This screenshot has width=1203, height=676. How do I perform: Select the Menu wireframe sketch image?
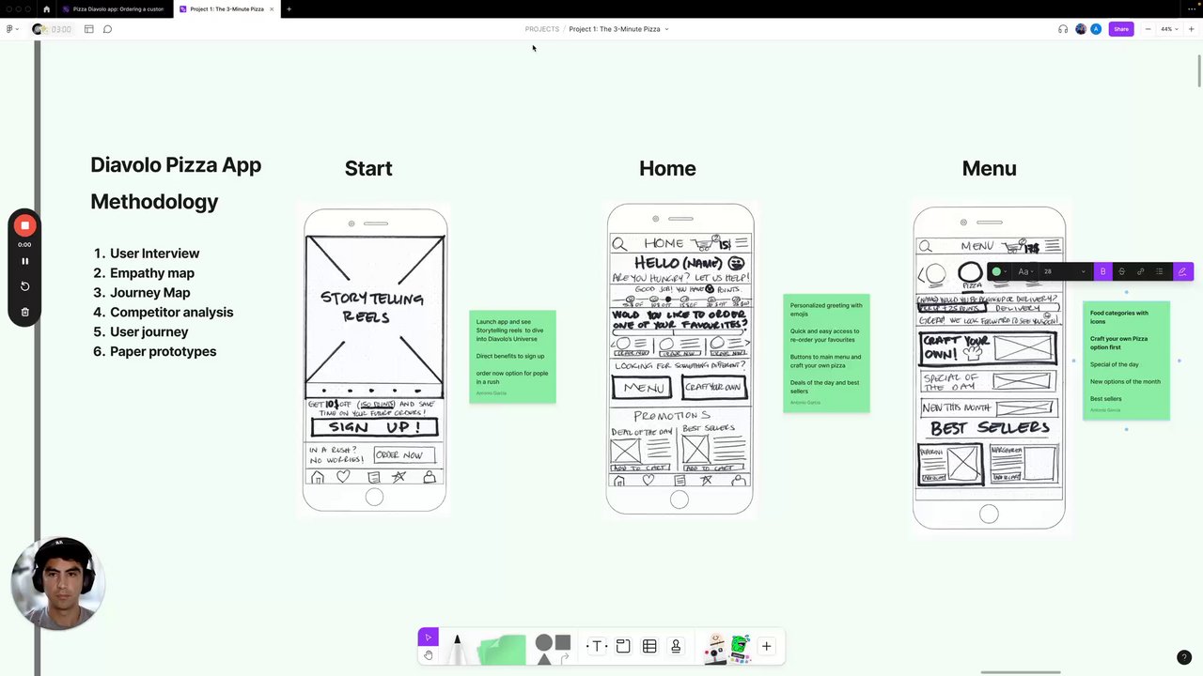pos(990,368)
